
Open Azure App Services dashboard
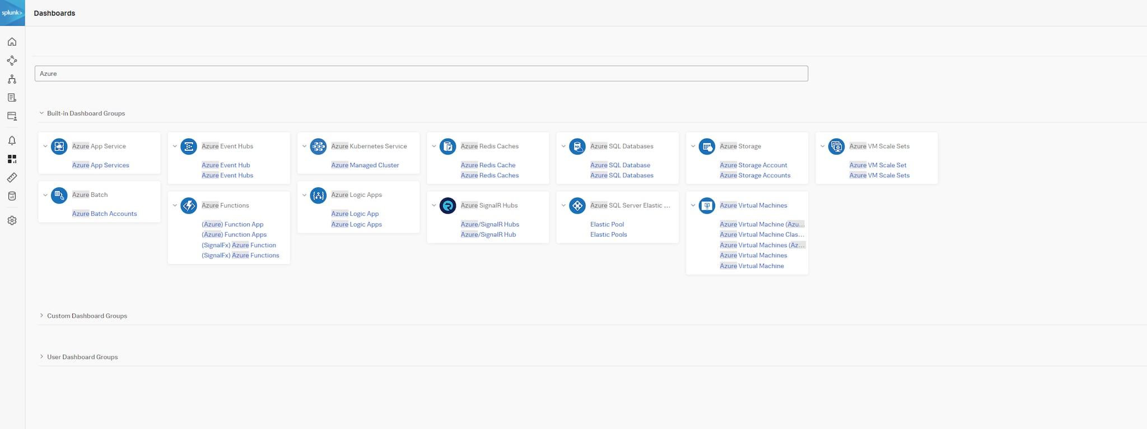pyautogui.click(x=101, y=165)
